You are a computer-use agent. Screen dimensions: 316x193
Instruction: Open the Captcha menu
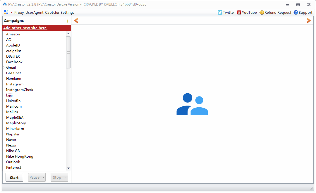pos(52,12)
